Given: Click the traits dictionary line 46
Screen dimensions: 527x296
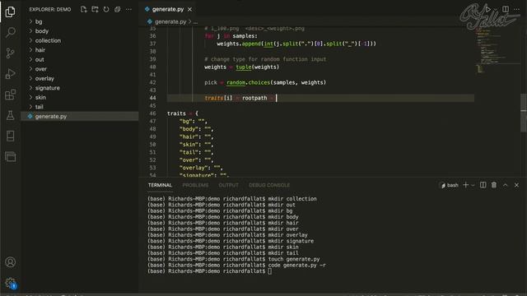Looking at the screenshot, I should pos(183,113).
